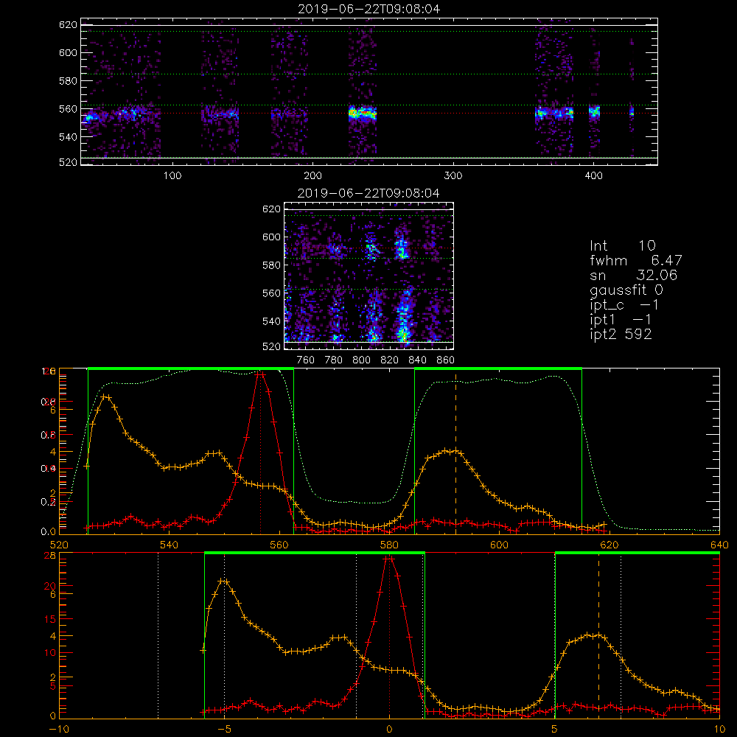This screenshot has height=737, width=737.
Task: Click x-axis label 760 on middle image plot
Action: 306,360
